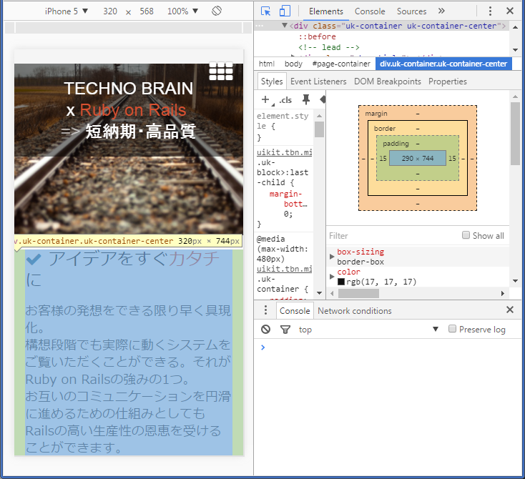Click the collapse arrow beside the pin icon
525x479 pixels.
323,99
